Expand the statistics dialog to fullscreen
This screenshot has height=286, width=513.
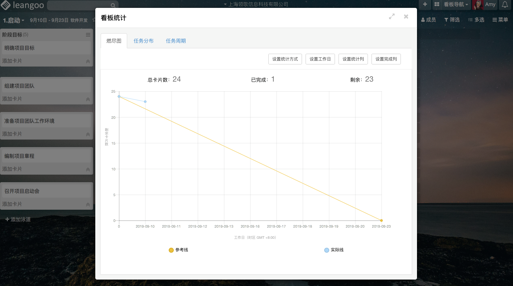[x=392, y=16]
